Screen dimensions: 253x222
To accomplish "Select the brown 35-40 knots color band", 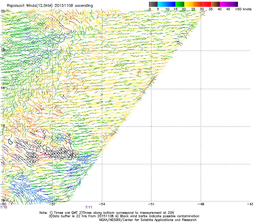I will click(x=215, y=4).
